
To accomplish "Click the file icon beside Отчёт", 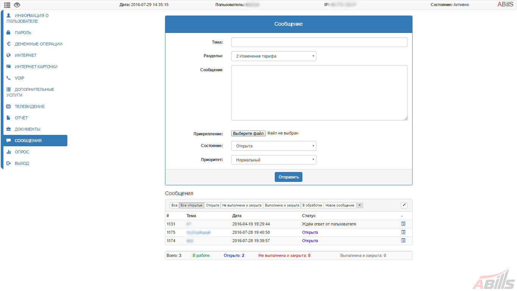I will 9,118.
